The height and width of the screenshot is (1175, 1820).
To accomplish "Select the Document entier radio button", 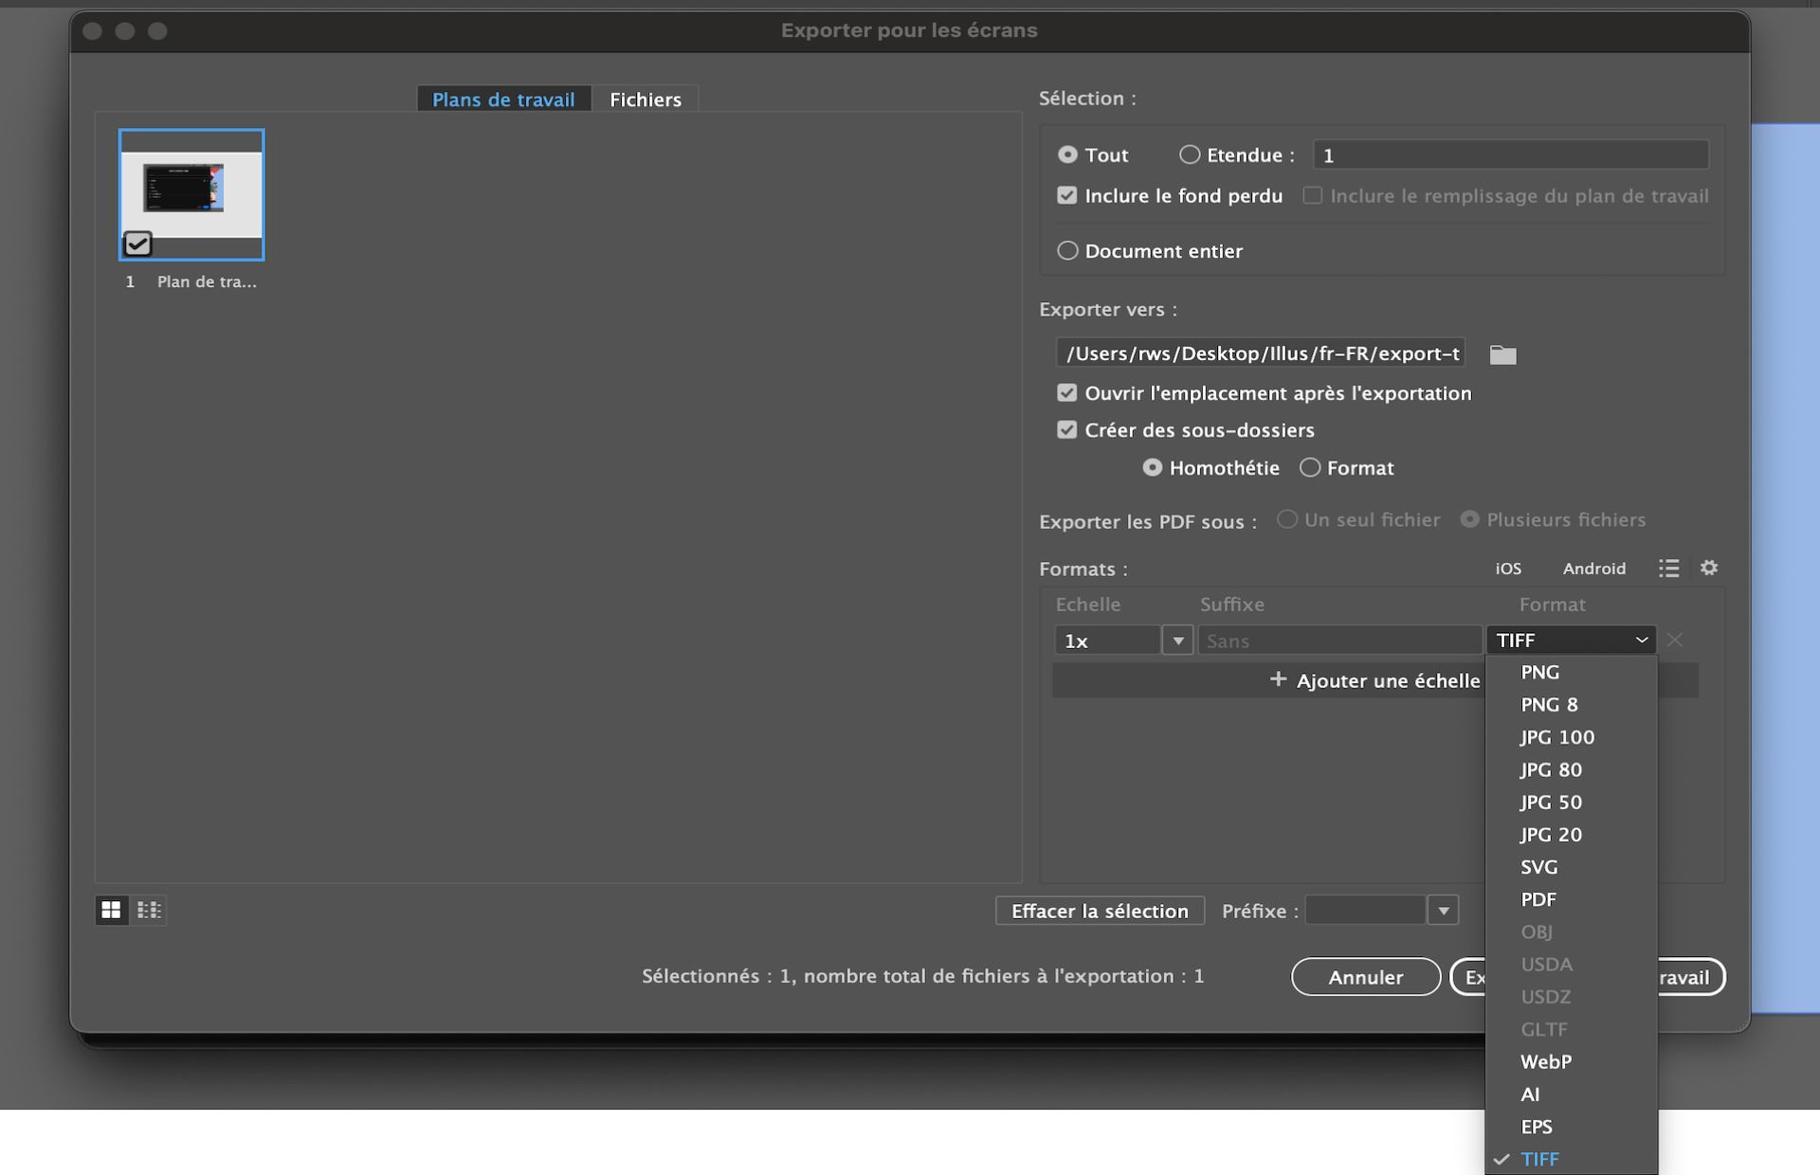I will [x=1067, y=251].
